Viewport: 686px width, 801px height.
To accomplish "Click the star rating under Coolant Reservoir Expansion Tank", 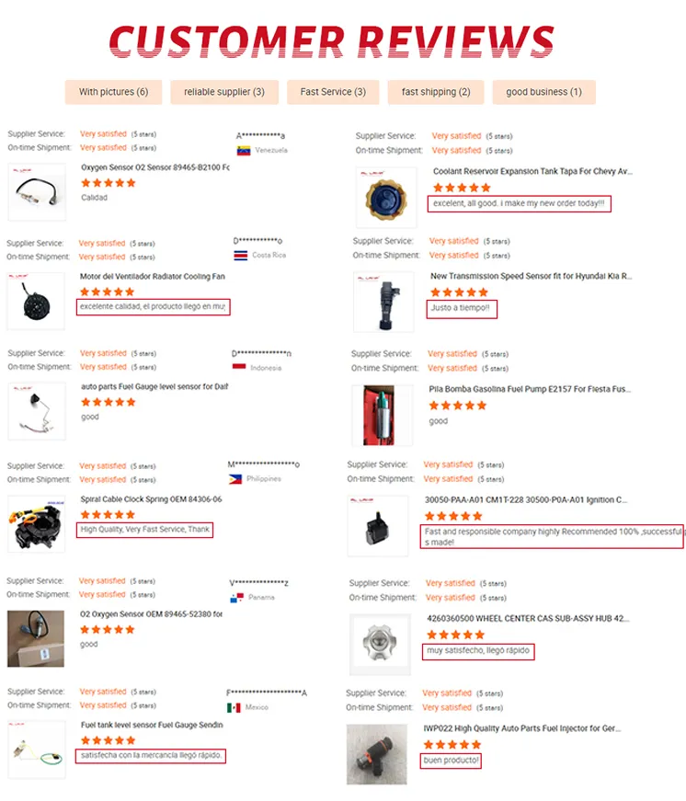I will (460, 187).
